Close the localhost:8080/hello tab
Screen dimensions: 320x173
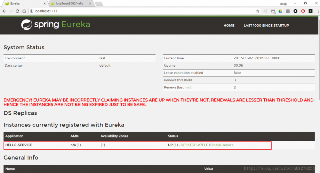pyautogui.click(x=90, y=4)
